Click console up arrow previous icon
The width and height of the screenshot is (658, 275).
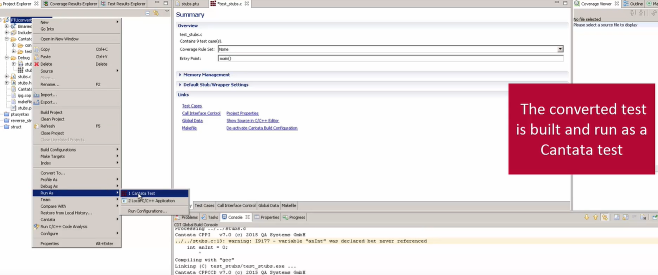click(x=596, y=217)
